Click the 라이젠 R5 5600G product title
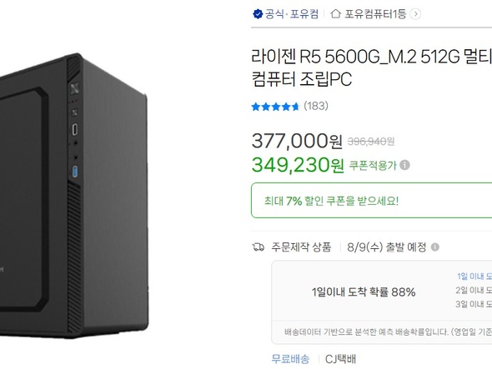Screen dimensions: 492x369 point(372,67)
